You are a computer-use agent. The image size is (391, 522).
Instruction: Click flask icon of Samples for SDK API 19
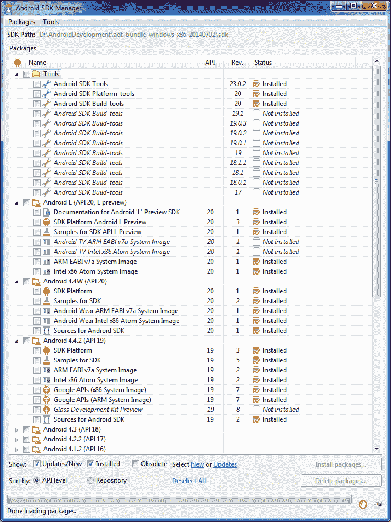pyautogui.click(x=47, y=360)
